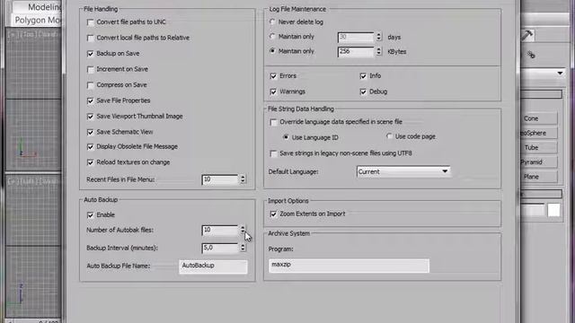Viewport: 575px width, 323px height.
Task: Select Use code page option
Action: [x=389, y=136]
